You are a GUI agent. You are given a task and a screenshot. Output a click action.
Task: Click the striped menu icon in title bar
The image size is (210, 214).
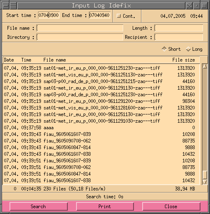[13, 6]
